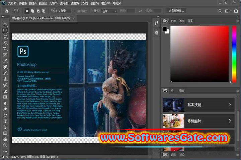Select the Brush tool
The image size is (241, 160).
pos(5,73)
